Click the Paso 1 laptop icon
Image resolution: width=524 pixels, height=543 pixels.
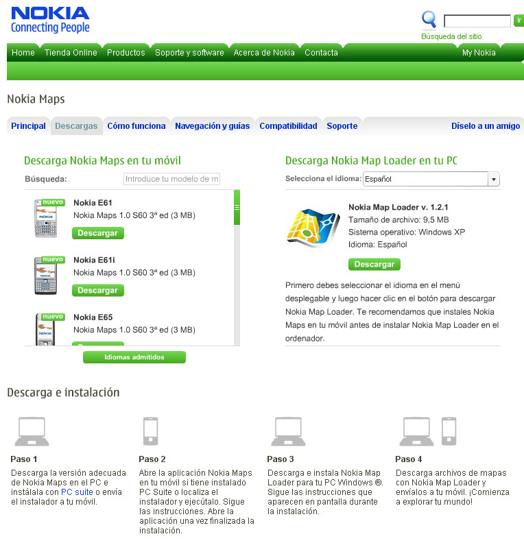pyautogui.click(x=32, y=431)
